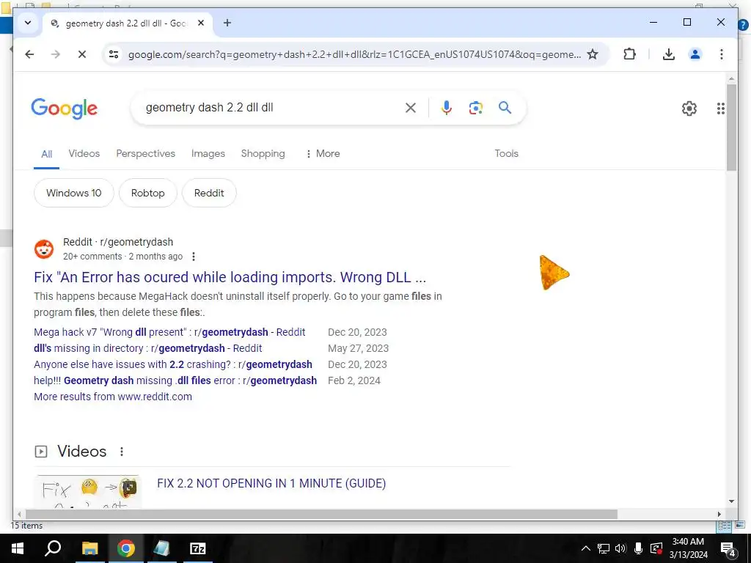Click the vertical scrollbar thumb

(731, 128)
